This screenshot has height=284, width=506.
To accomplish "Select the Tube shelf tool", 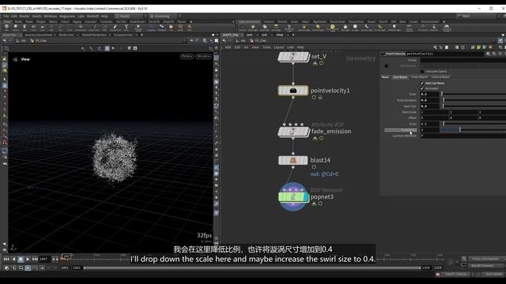I will point(25,28).
